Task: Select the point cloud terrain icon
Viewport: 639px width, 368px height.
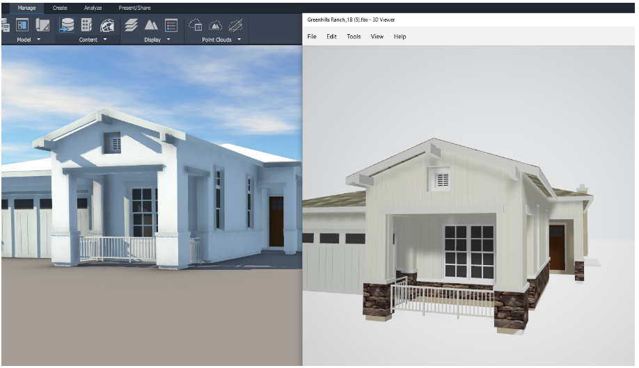Action: click(216, 26)
